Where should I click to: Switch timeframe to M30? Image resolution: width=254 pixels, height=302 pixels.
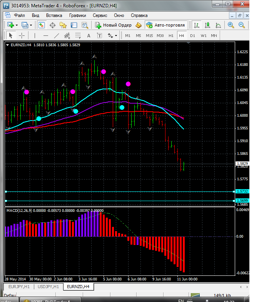160,35
